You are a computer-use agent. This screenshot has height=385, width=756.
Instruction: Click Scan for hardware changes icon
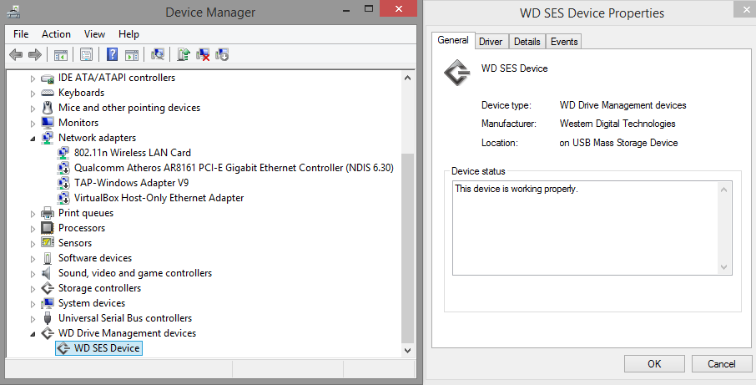(x=157, y=54)
